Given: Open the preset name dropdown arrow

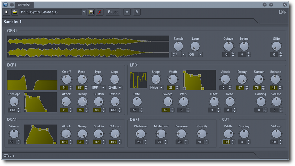Looking at the screenshot, I should coord(84,12).
